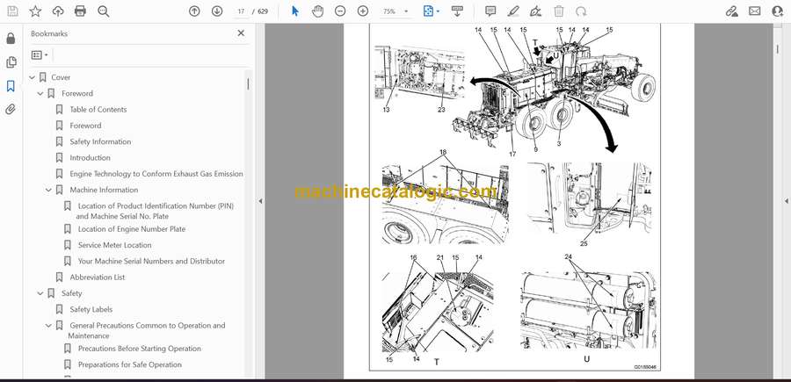
Task: Open the sign document tool
Action: point(536,11)
